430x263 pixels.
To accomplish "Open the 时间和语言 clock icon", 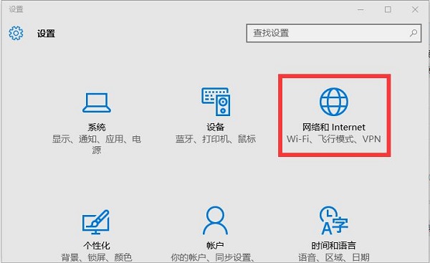I will tap(333, 221).
